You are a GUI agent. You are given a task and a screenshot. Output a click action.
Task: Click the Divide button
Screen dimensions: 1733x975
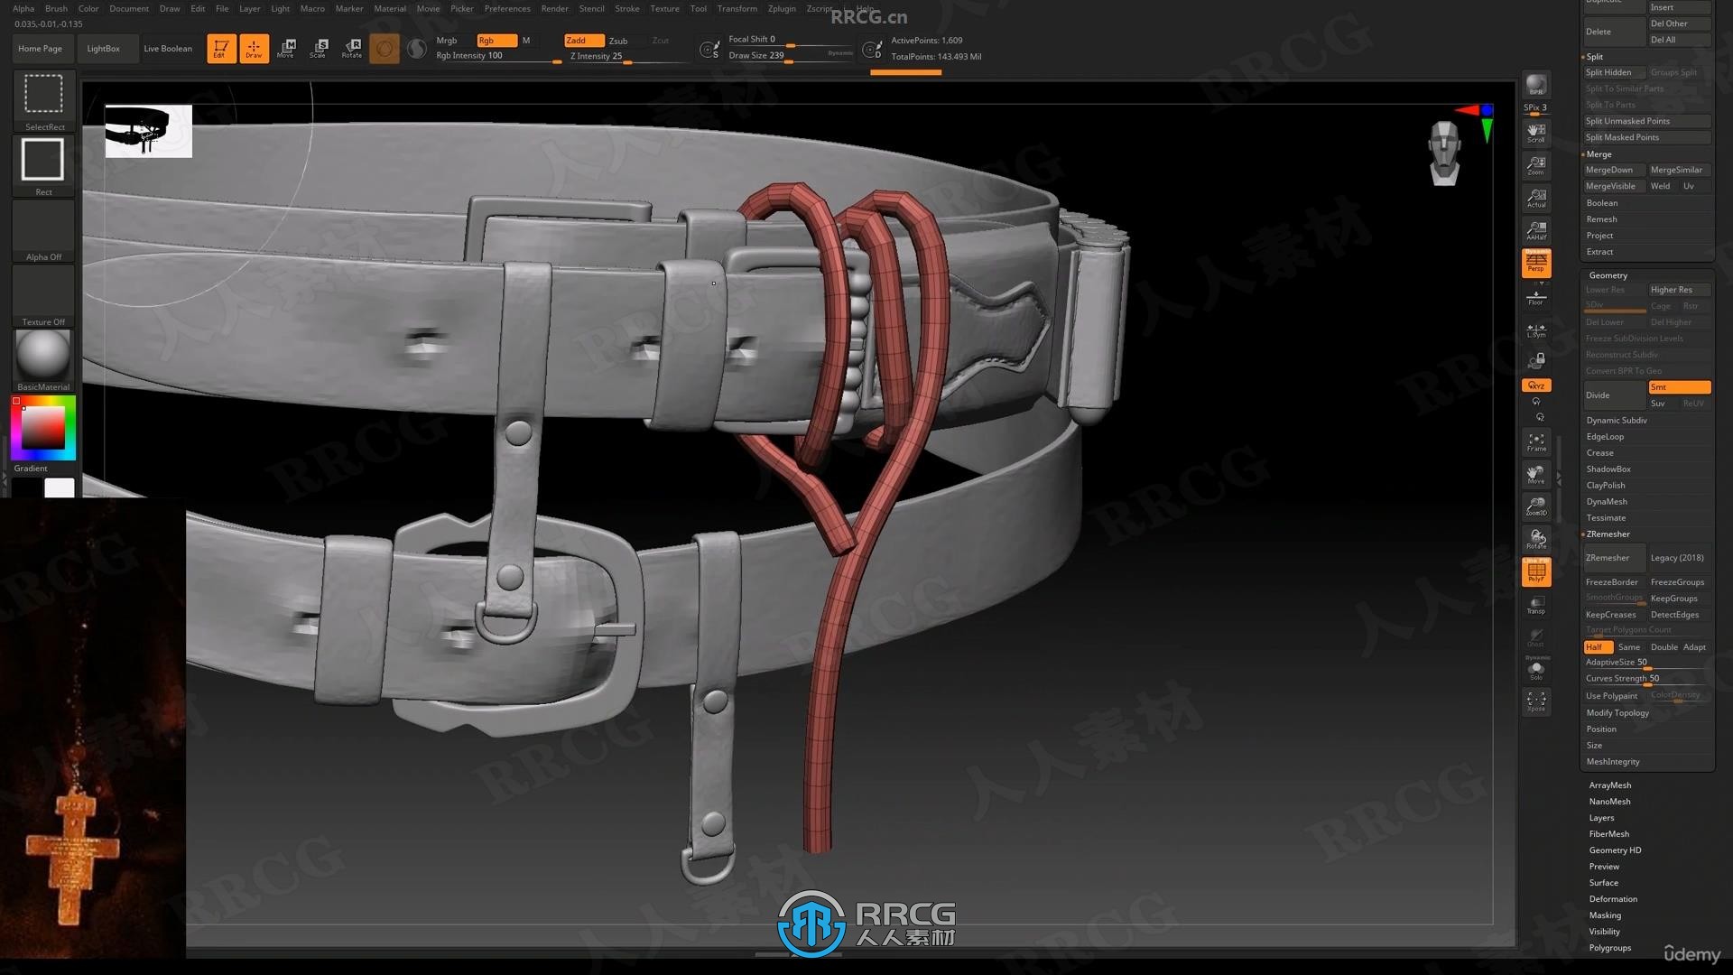pyautogui.click(x=1614, y=395)
